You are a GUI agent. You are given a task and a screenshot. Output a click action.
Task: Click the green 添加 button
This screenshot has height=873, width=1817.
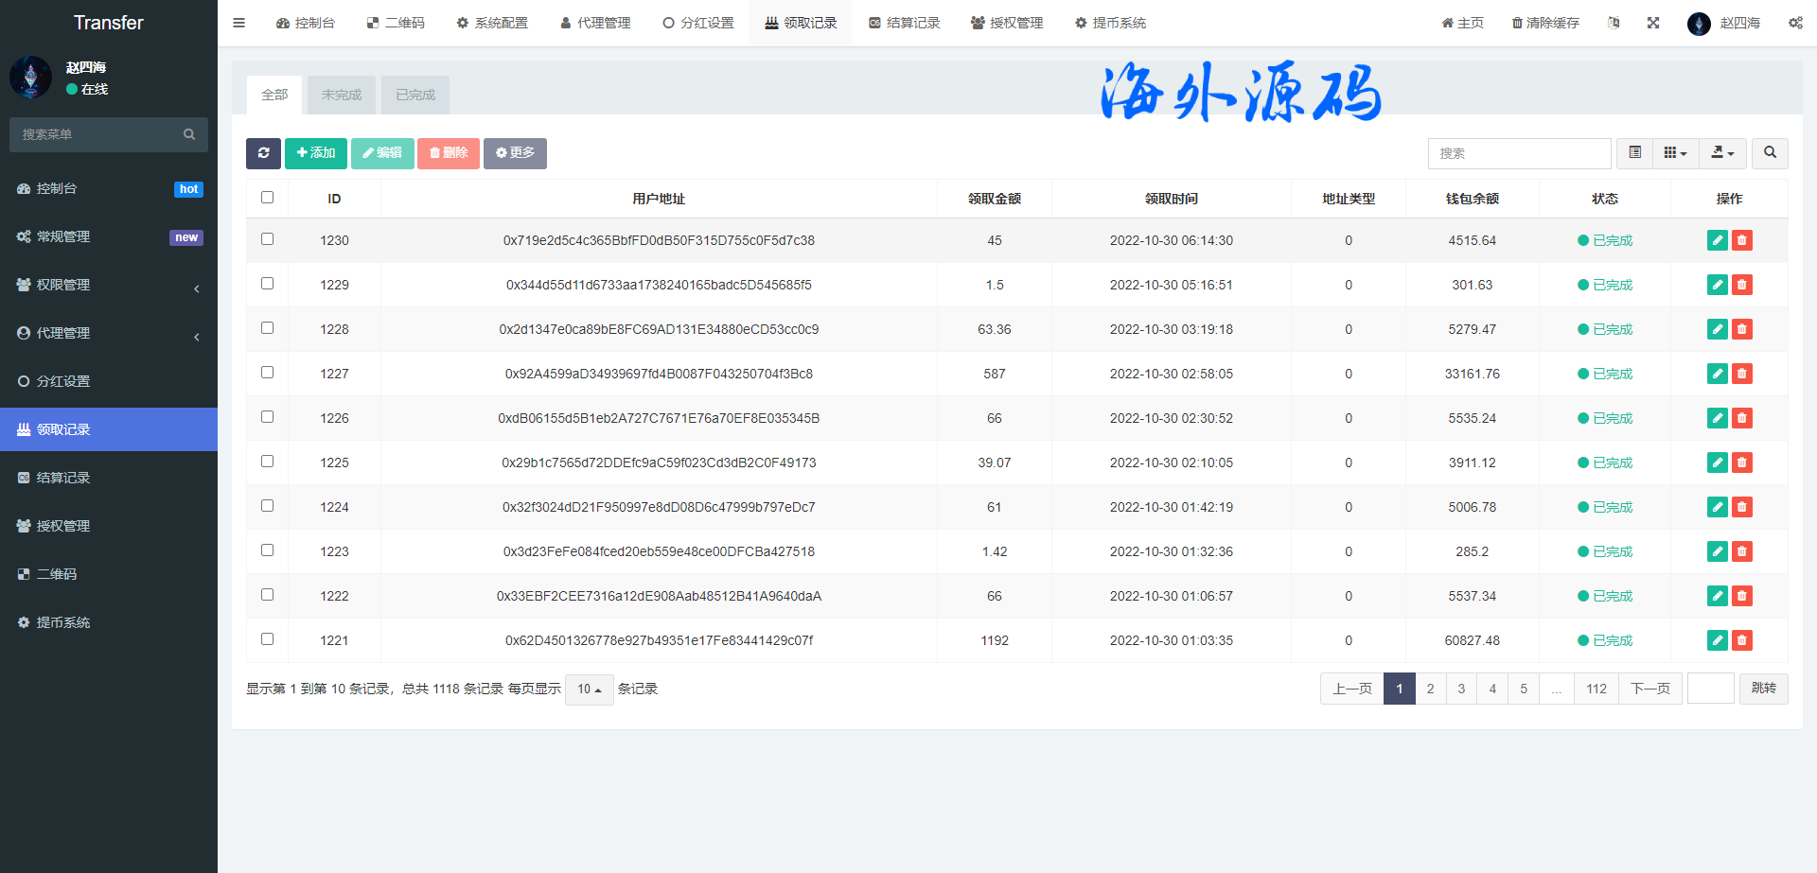click(316, 153)
